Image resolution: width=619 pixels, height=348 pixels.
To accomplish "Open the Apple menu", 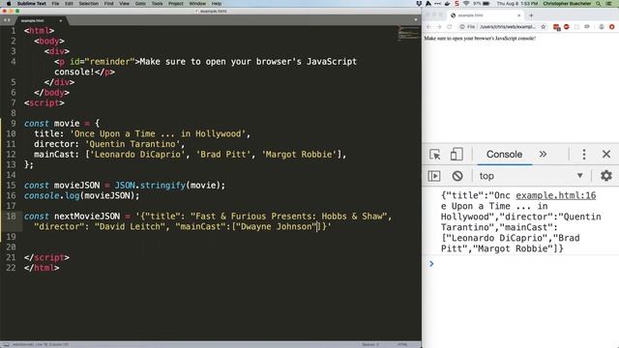I will pyautogui.click(x=9, y=3).
